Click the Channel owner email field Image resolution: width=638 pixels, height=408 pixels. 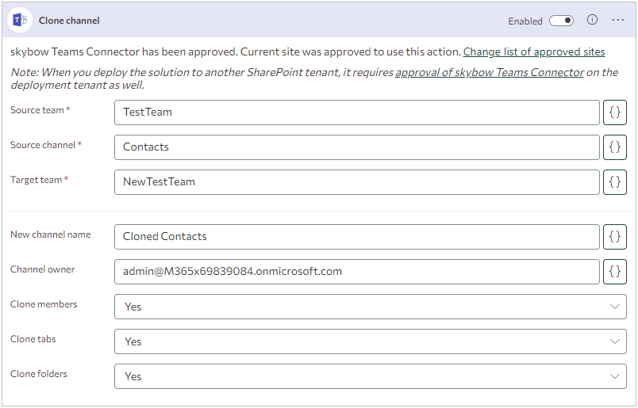pyautogui.click(x=356, y=272)
